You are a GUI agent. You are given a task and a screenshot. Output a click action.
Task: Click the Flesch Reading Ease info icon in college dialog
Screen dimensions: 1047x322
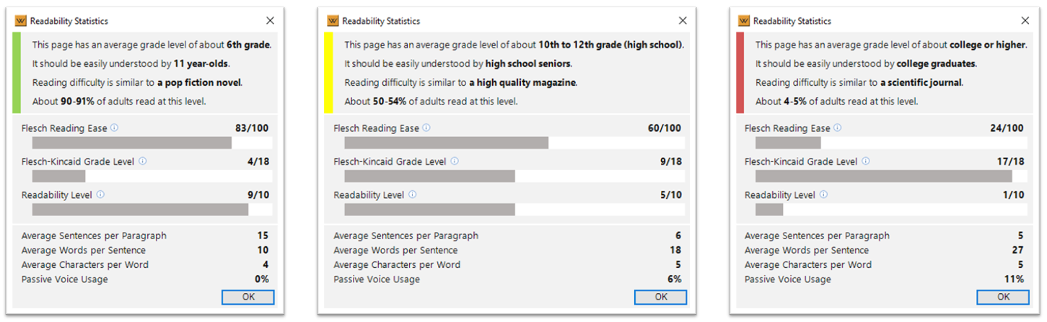pos(838,128)
